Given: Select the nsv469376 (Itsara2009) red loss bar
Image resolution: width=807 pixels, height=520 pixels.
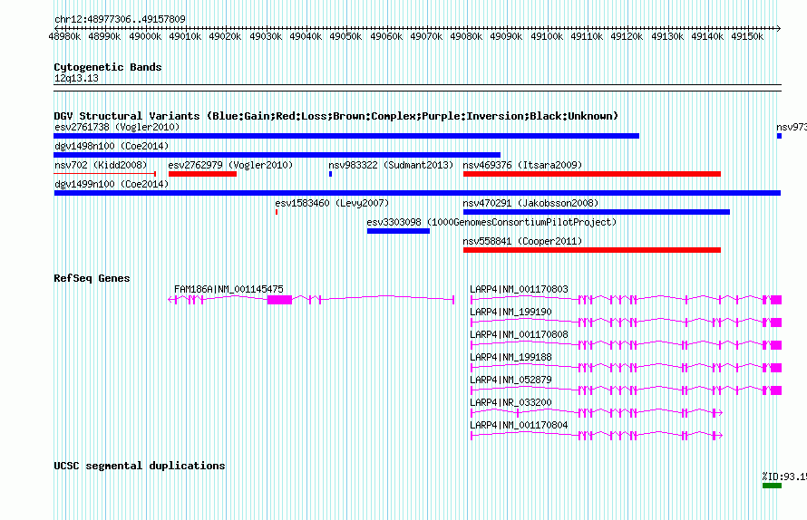Looking at the screenshot, I should coord(592,174).
